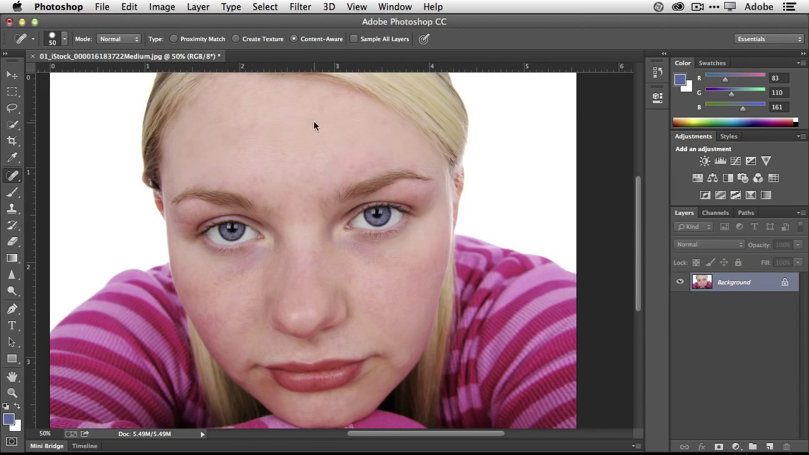The height and width of the screenshot is (455, 809).
Task: Select the Hand tool
Action: (12, 376)
